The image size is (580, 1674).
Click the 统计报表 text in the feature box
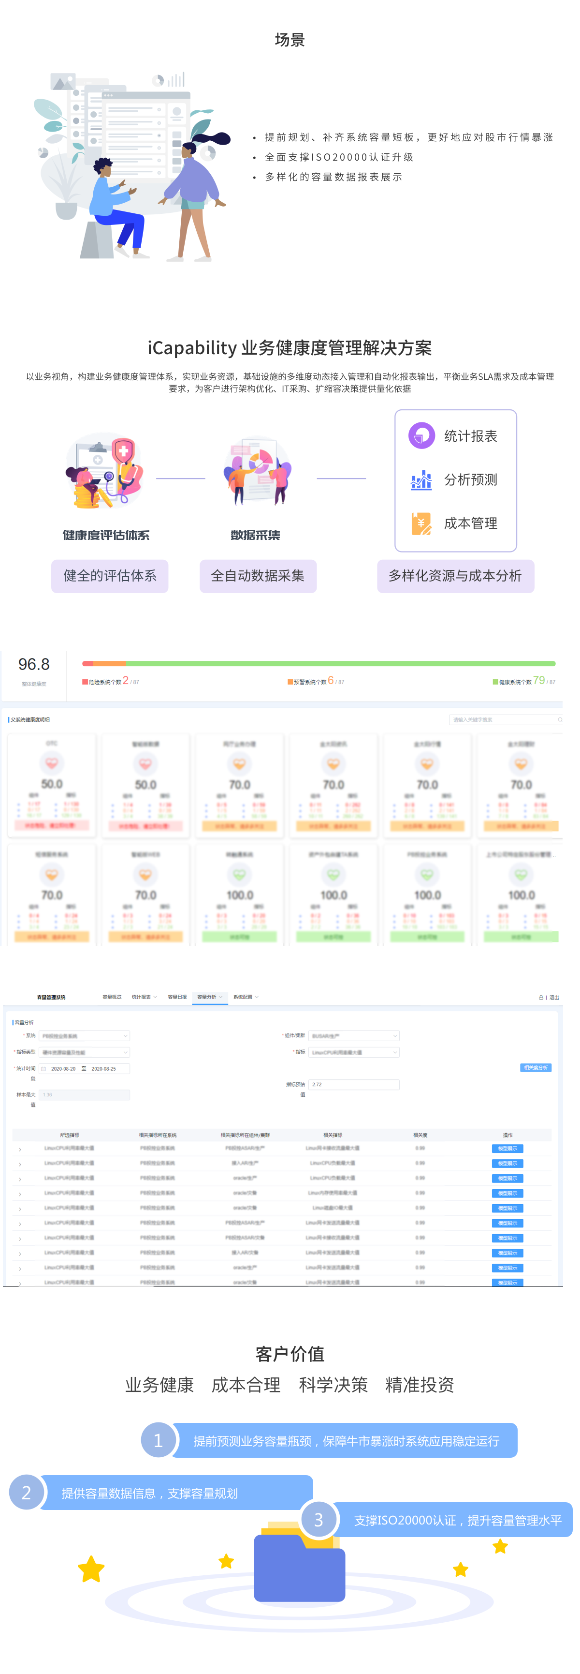471,436
